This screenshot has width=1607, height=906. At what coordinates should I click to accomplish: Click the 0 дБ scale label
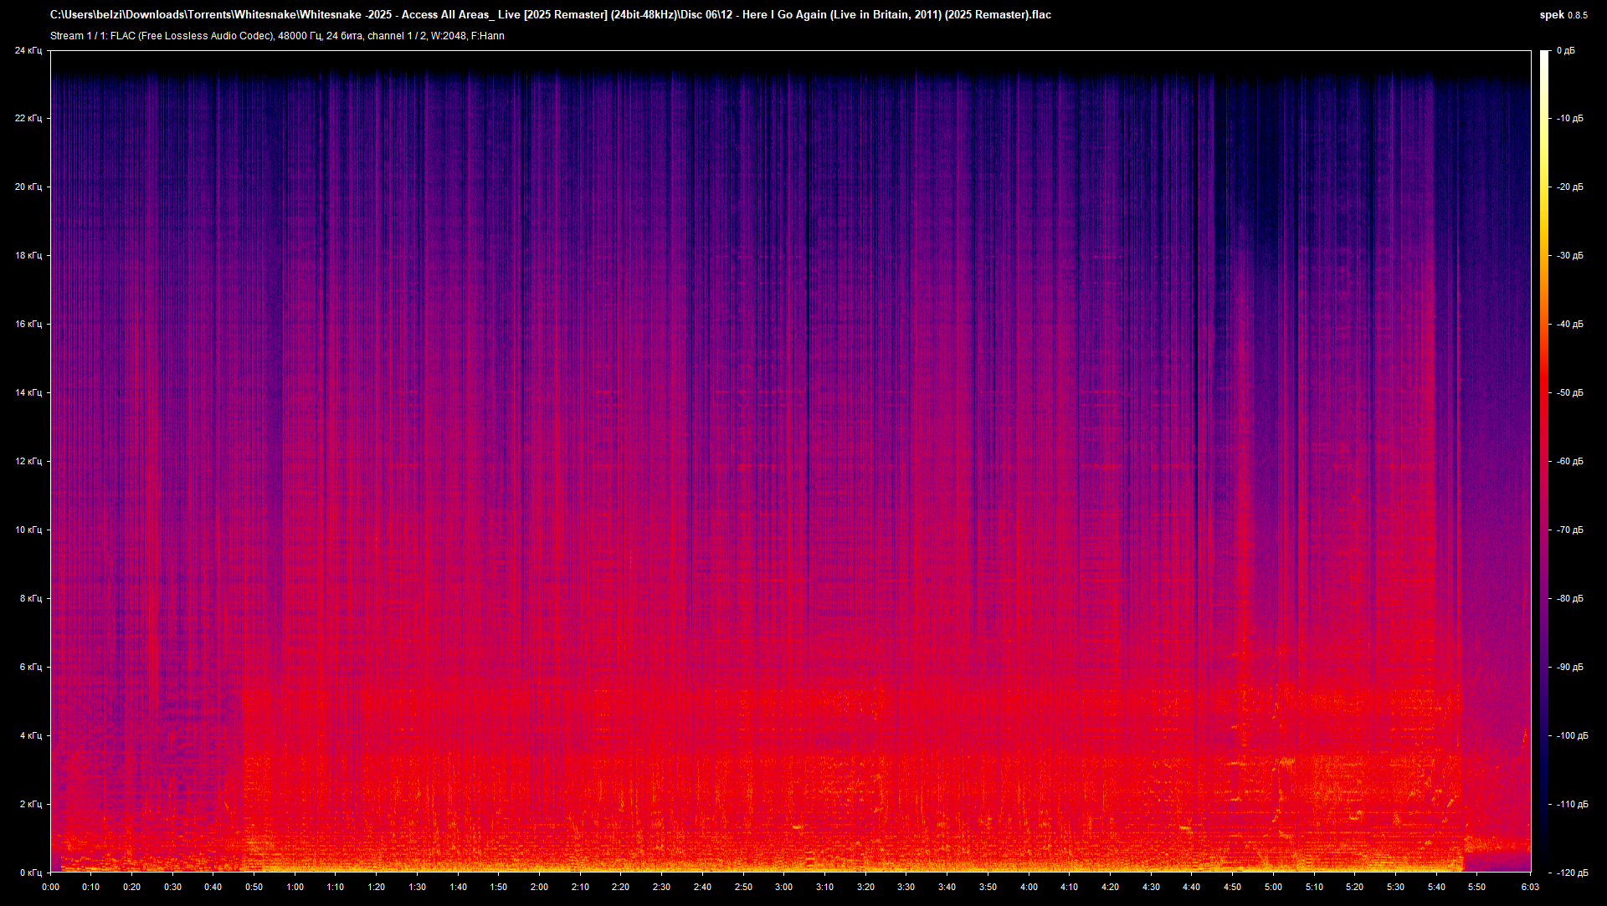click(1565, 51)
